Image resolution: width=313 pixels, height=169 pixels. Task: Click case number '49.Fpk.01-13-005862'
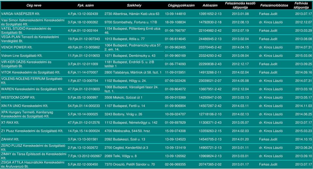coord(84,47)
